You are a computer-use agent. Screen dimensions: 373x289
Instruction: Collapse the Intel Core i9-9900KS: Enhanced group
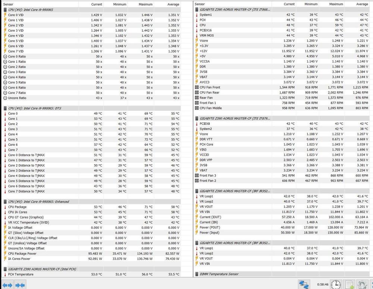5,202
